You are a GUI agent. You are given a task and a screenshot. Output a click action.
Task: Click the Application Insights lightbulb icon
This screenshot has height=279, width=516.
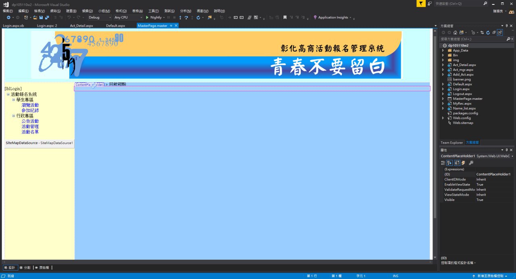click(315, 18)
